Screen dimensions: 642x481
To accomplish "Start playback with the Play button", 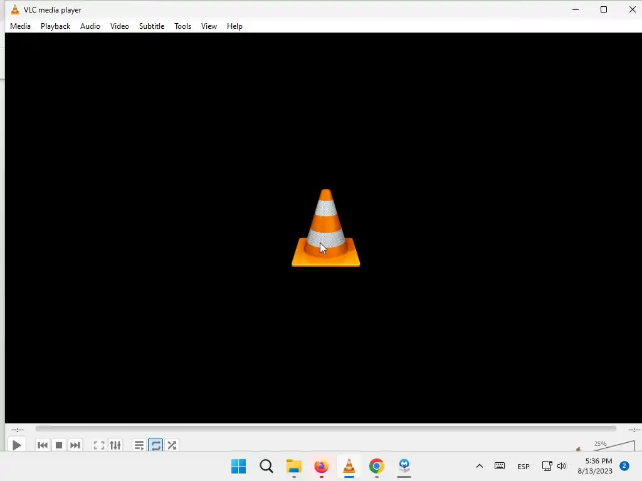I will pos(16,445).
